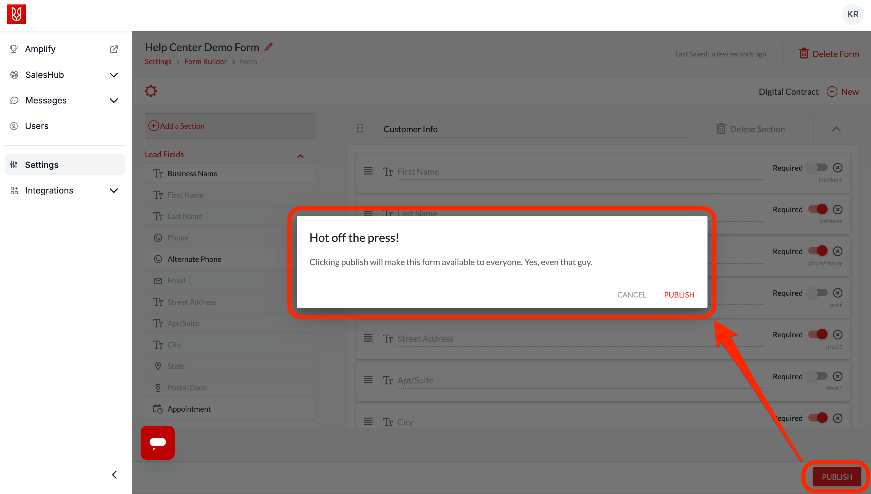
Task: Click CANCEL in the publish dialog
Action: coord(631,295)
